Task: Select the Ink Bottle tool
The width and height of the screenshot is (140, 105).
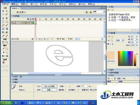Action: 3,32
